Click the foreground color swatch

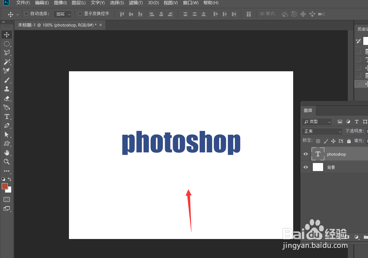[x=4, y=186]
